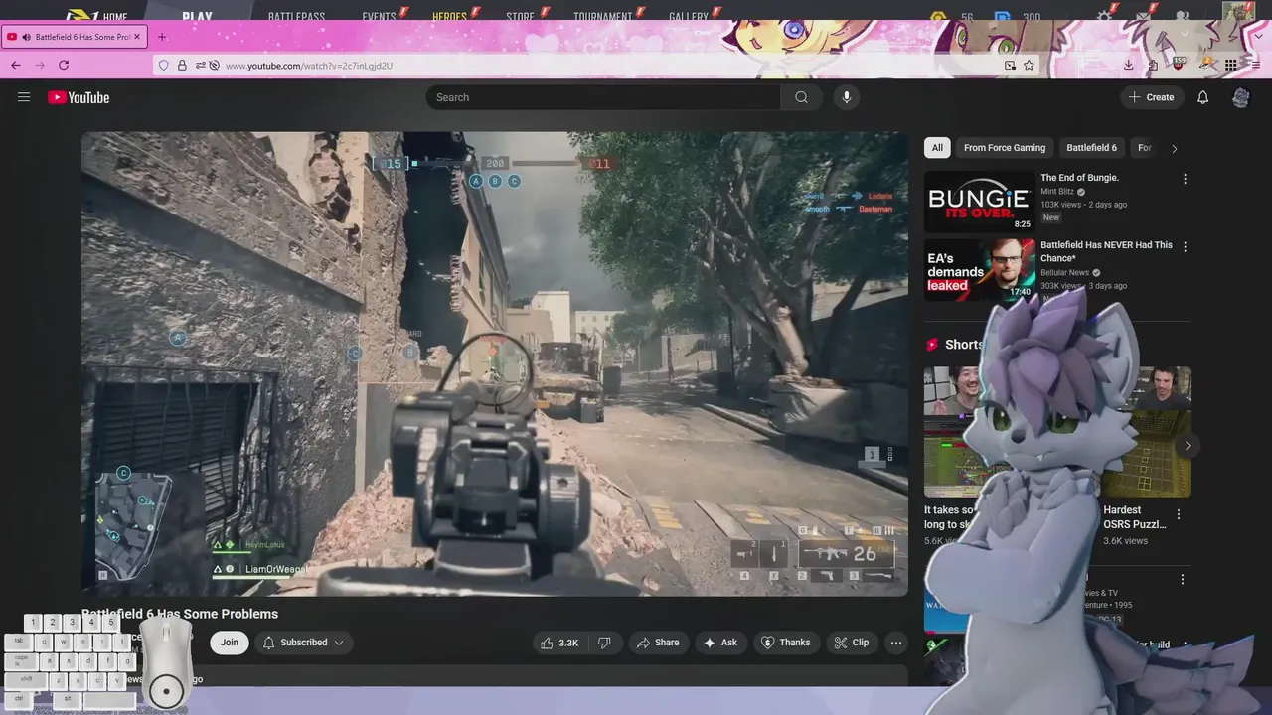Screen dimensions: 1272x715
Task: Open site security lock info
Action: pyautogui.click(x=182, y=65)
